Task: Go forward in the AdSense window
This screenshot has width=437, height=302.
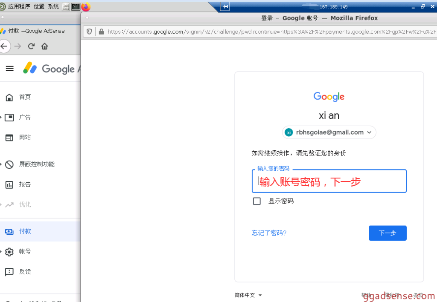Action: click(18, 46)
